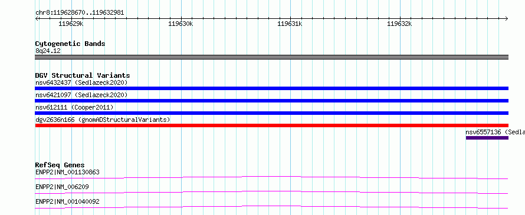Click nsv612111 (Cooper2011) variant label
The width and height of the screenshot is (525, 215).
[x=74, y=107]
